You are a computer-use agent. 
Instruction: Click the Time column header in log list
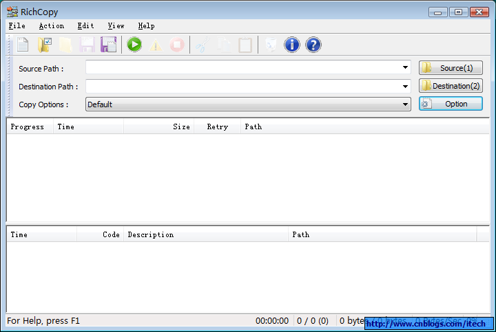click(42, 235)
